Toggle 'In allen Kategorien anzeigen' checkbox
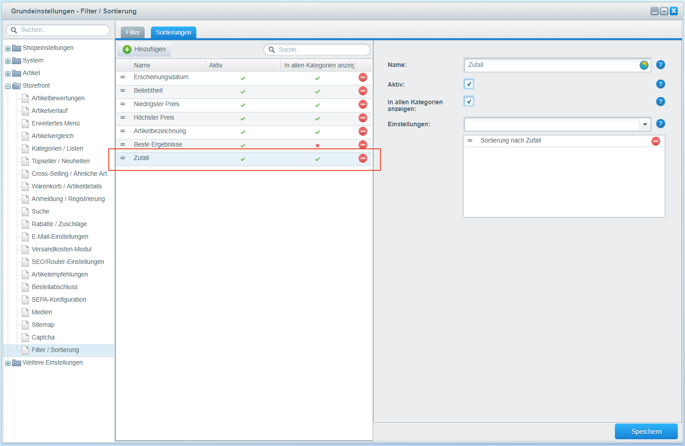Image resolution: width=685 pixels, height=446 pixels. [469, 101]
